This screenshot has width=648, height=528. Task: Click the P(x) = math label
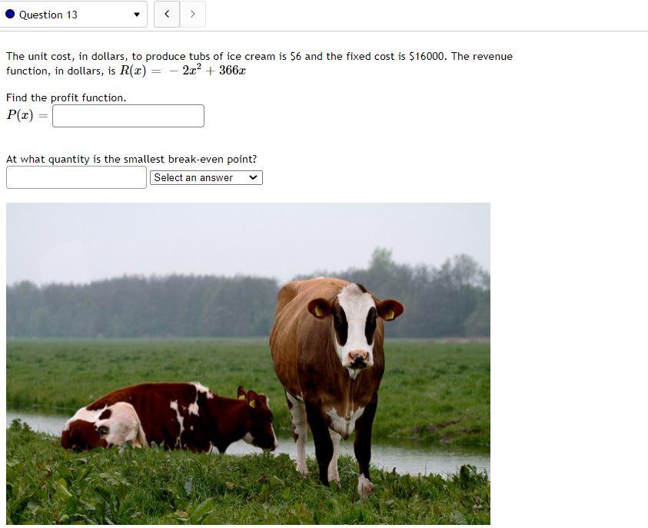click(27, 115)
